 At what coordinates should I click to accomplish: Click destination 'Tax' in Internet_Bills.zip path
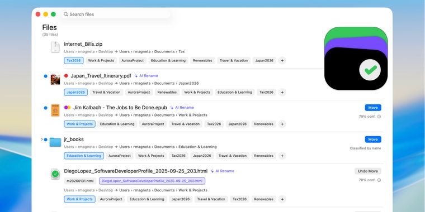pyautogui.click(x=182, y=51)
